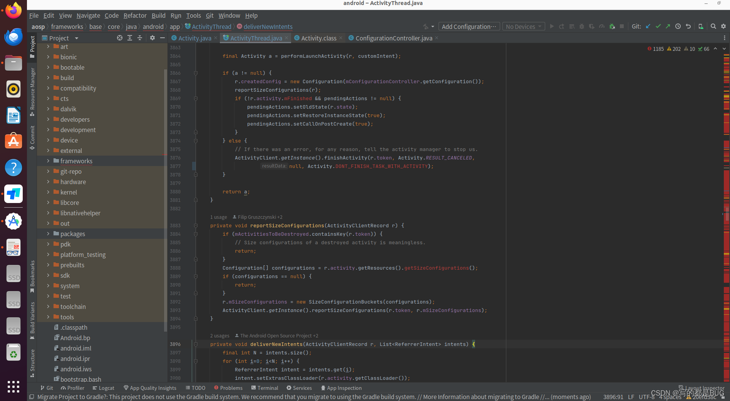
Task: Open the Problems tool window
Action: tap(228, 388)
